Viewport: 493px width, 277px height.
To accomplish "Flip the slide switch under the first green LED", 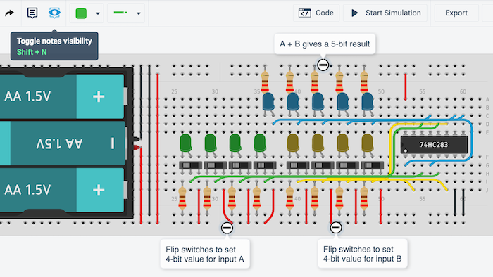I will [191, 165].
